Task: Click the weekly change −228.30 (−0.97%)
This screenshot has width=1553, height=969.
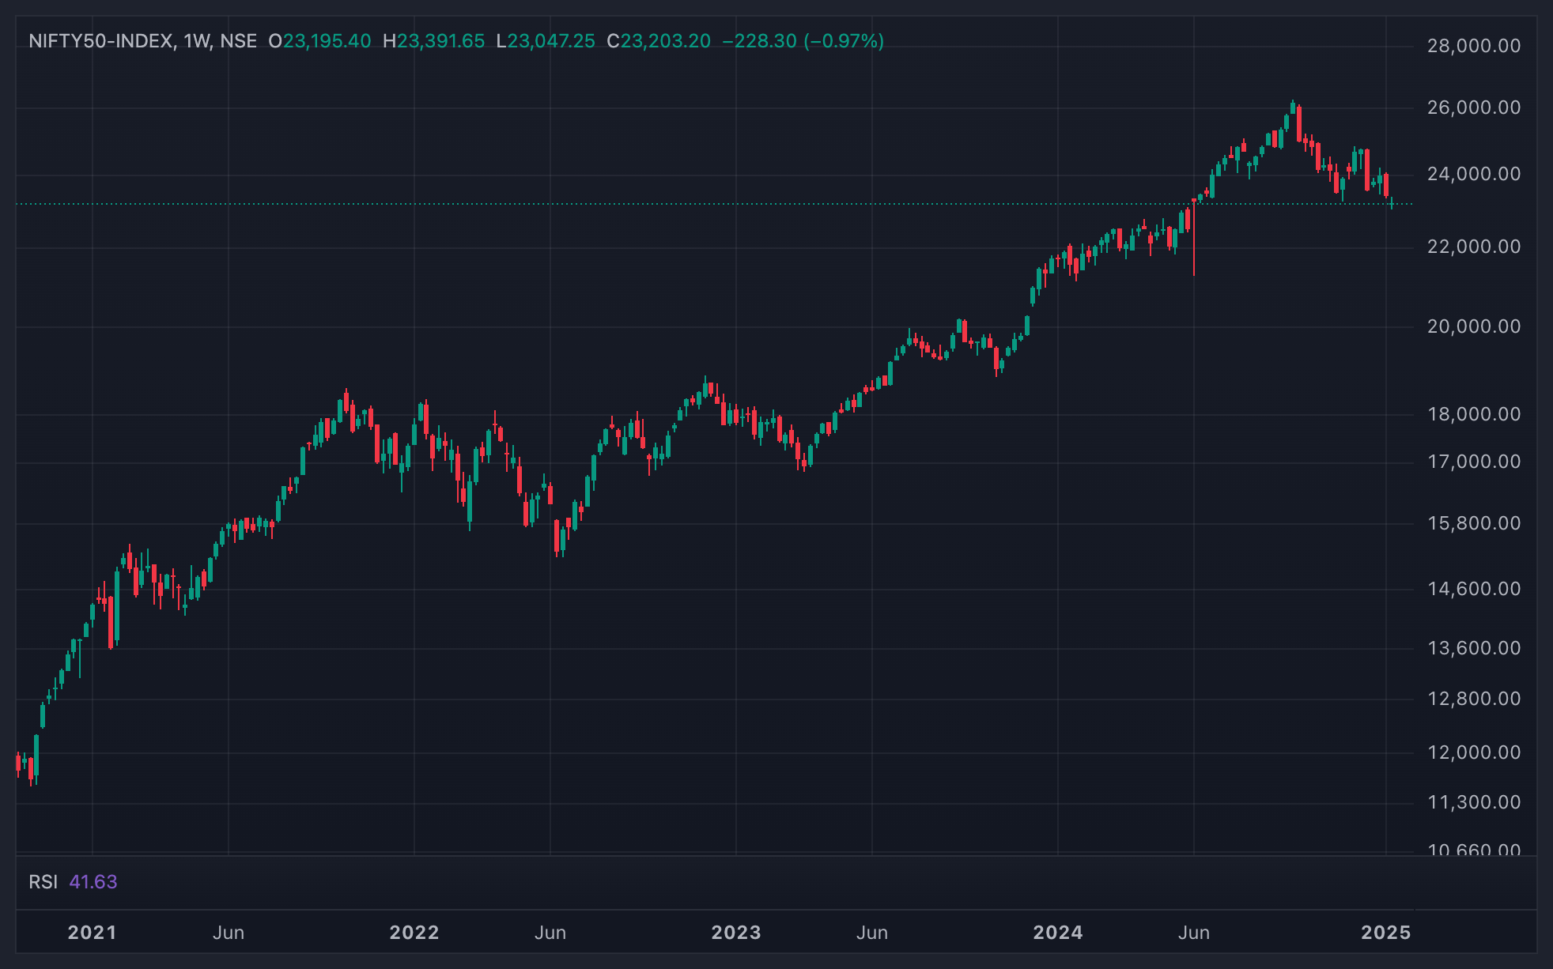Action: click(803, 41)
